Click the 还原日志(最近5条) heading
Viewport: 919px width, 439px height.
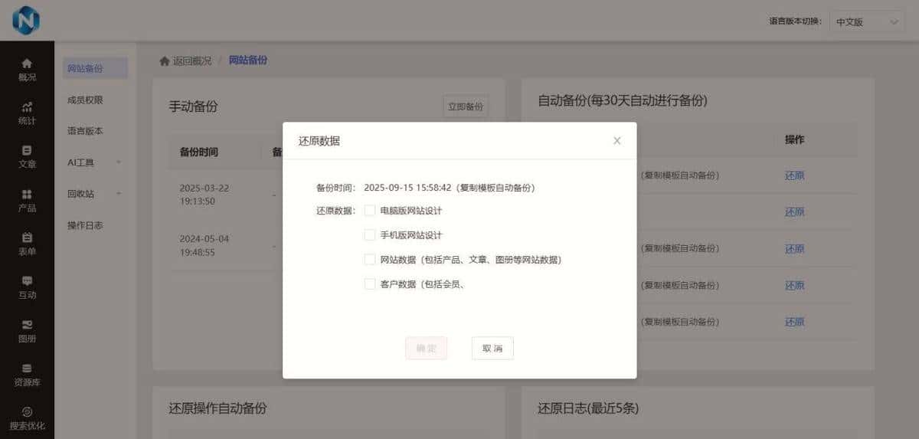(x=588, y=408)
